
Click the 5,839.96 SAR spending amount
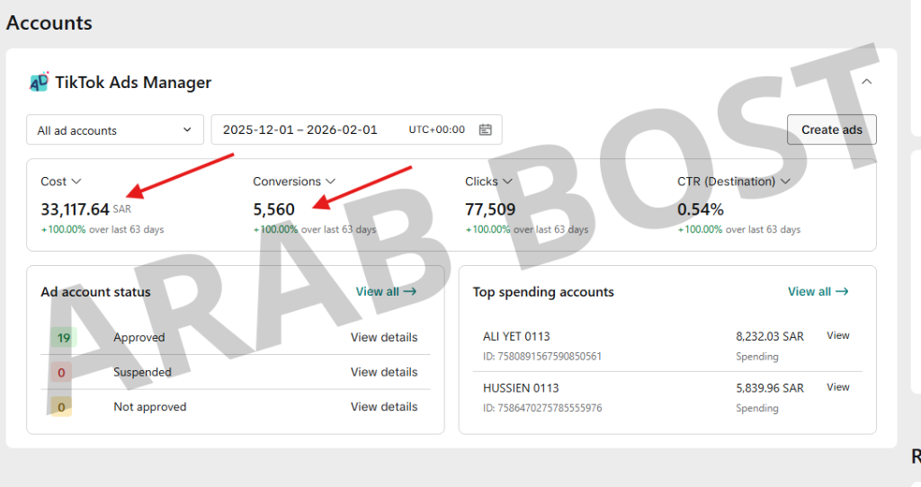[770, 388]
